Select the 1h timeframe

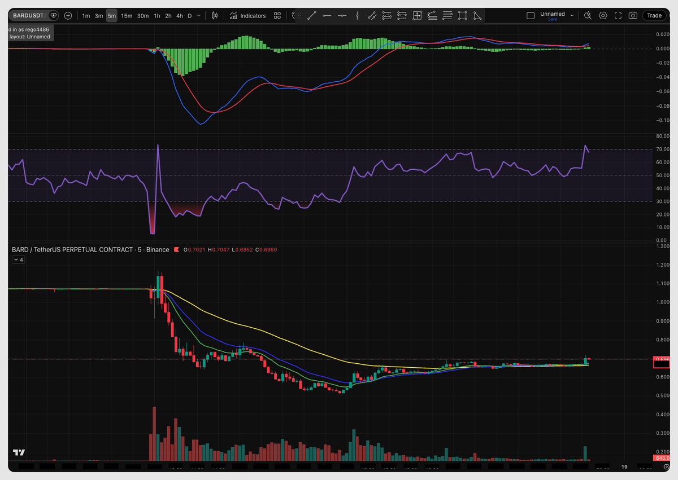coord(157,16)
